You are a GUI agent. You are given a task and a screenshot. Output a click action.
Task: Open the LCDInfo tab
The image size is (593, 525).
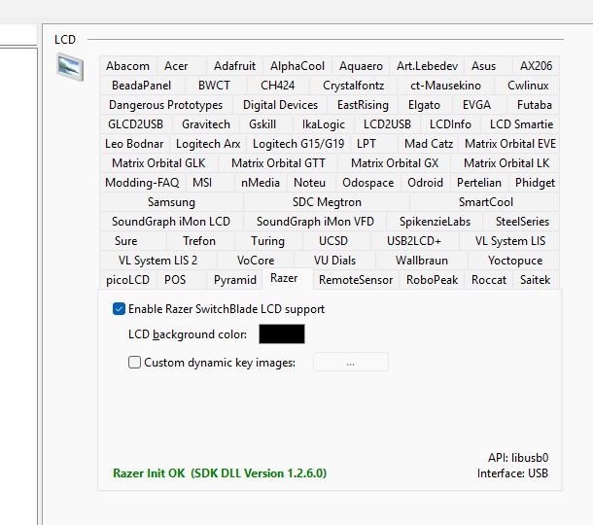tap(450, 124)
